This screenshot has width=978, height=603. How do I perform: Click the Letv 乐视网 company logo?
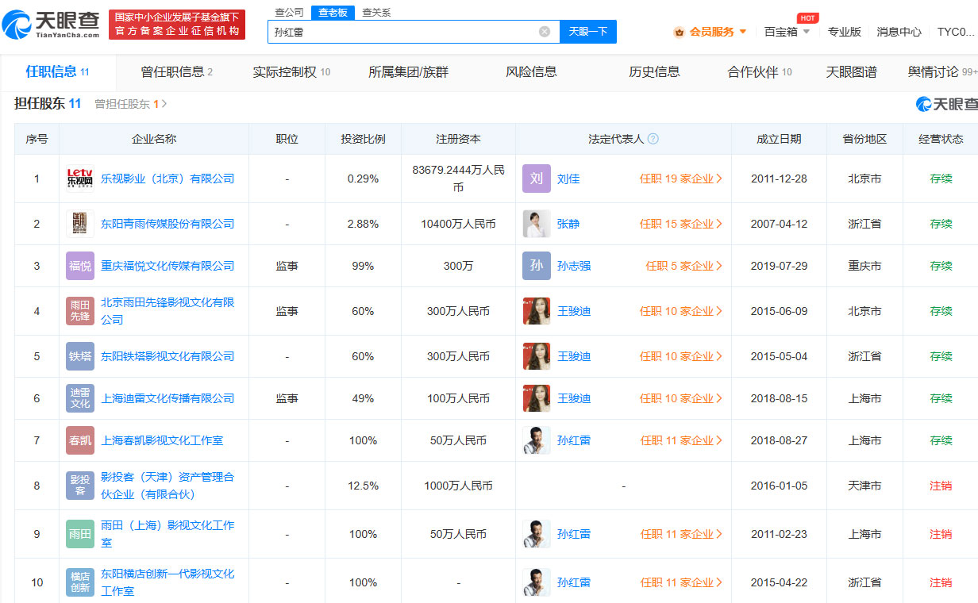80,179
